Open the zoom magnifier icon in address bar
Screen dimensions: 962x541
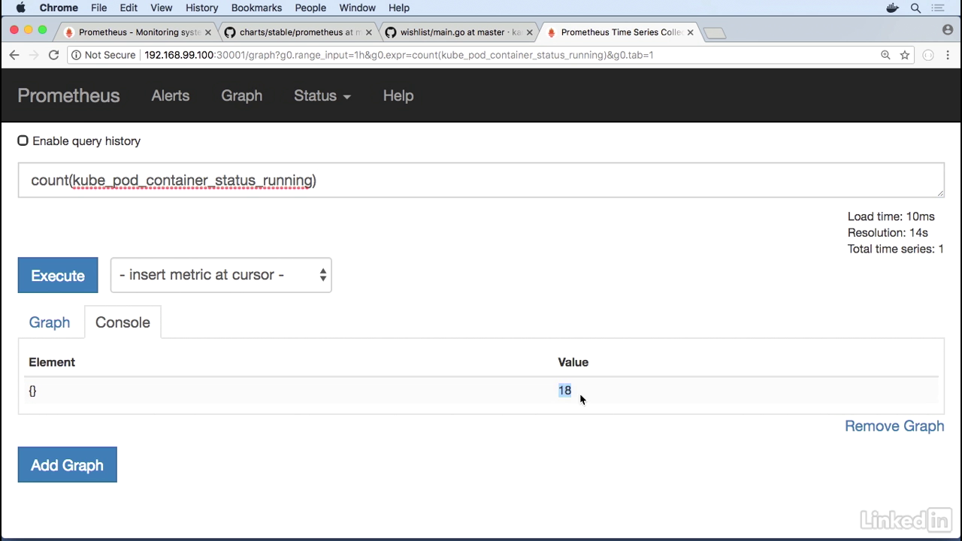tap(885, 55)
